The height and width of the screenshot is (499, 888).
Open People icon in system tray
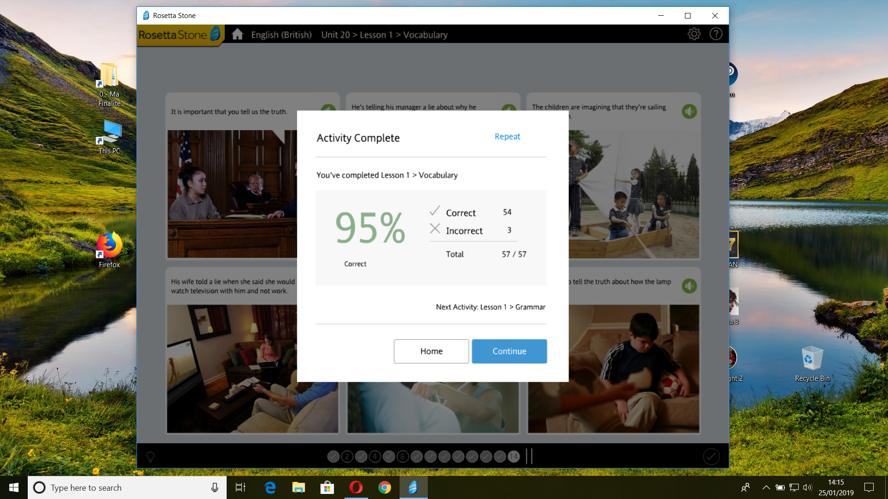(746, 487)
